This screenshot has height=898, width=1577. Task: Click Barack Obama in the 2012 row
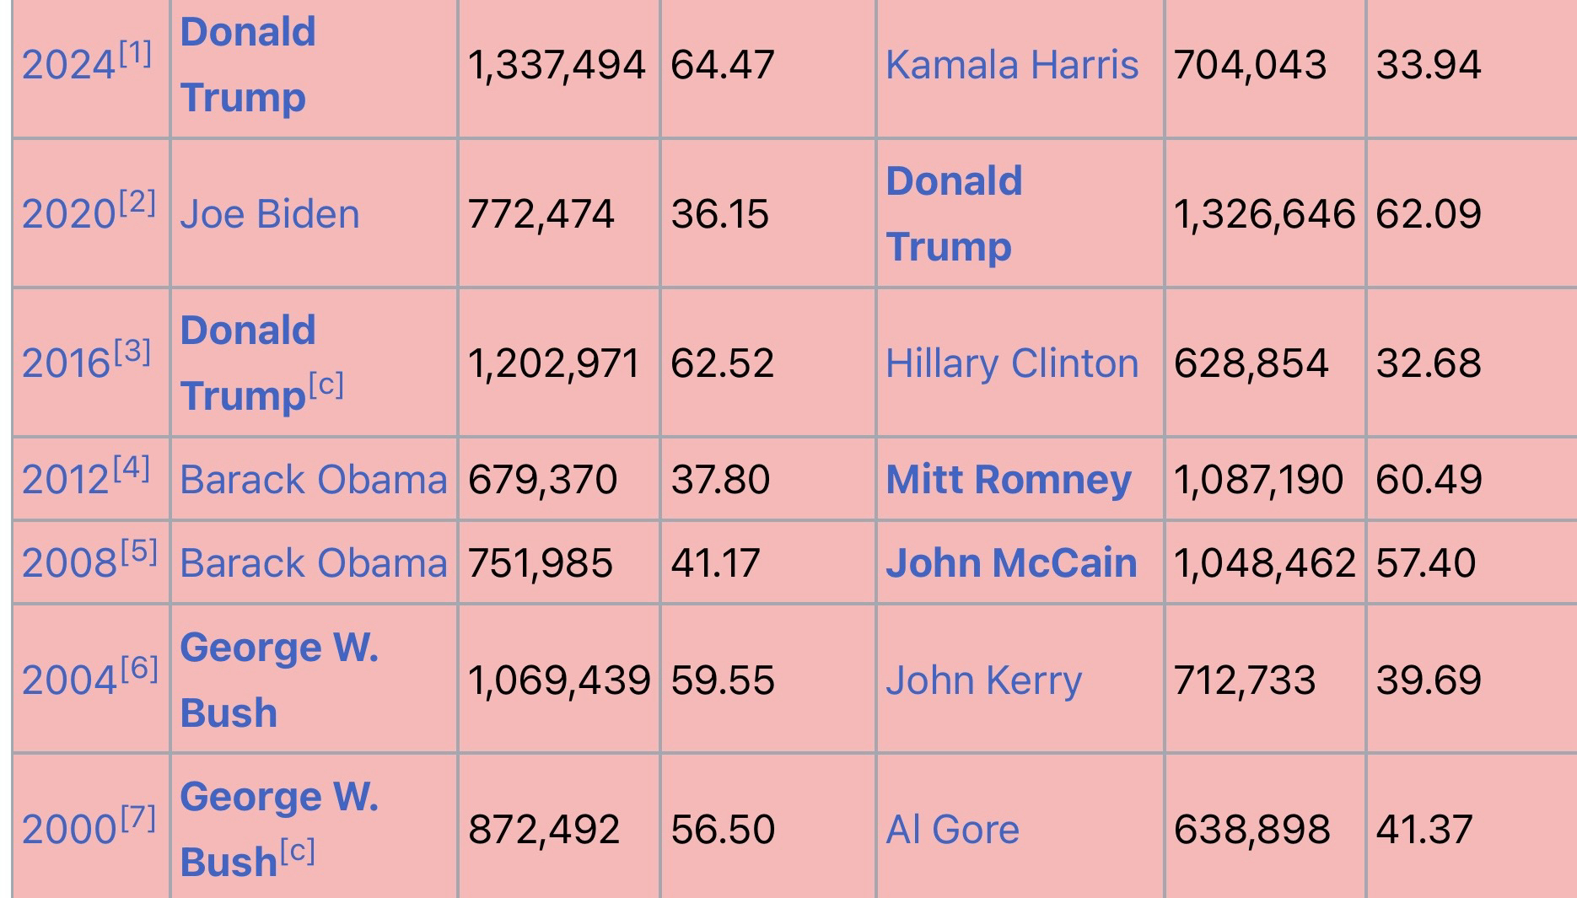[313, 480]
